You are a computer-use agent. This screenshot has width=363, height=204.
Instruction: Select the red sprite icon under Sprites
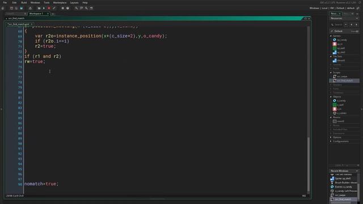(x=335, y=44)
